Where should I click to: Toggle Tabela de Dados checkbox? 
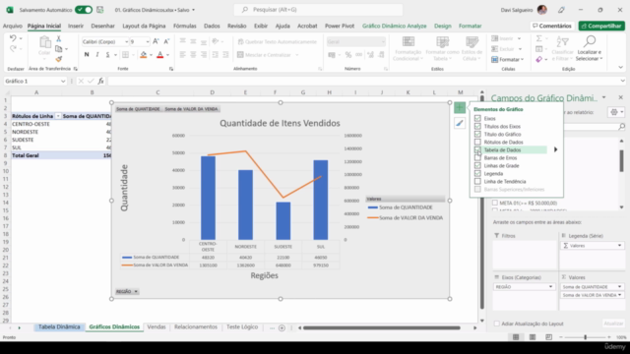[477, 149]
